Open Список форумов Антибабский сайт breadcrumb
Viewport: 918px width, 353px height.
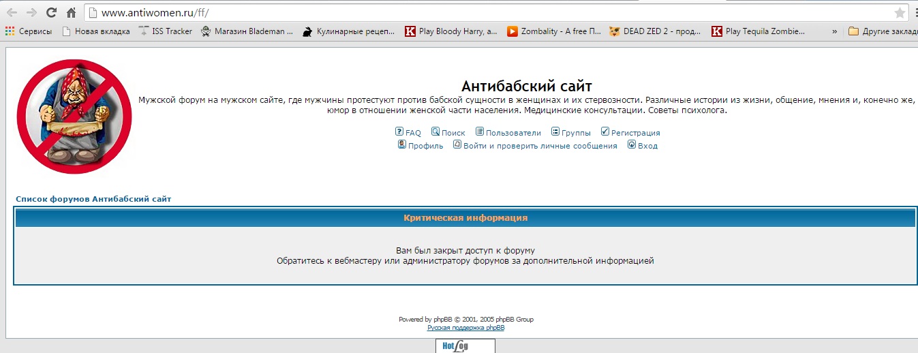[x=93, y=199]
